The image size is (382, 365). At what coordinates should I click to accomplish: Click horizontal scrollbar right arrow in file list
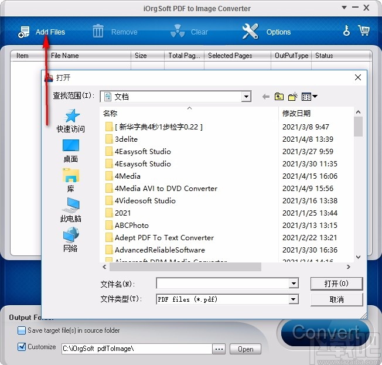349,267
